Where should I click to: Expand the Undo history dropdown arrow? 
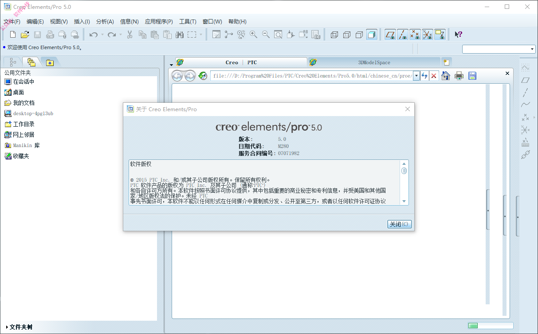pyautogui.click(x=102, y=35)
